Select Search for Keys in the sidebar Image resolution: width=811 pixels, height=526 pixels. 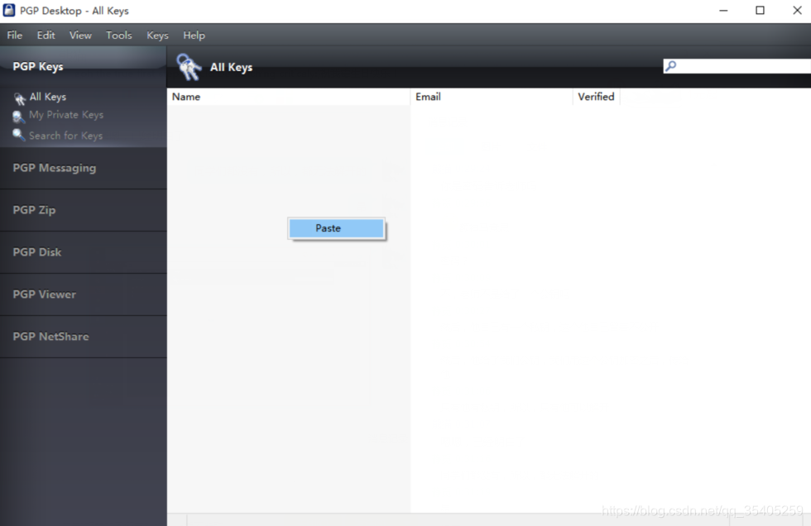(x=65, y=136)
